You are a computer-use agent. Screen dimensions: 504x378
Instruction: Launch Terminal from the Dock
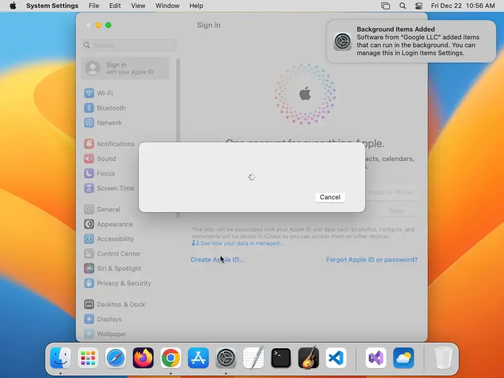coord(281,358)
